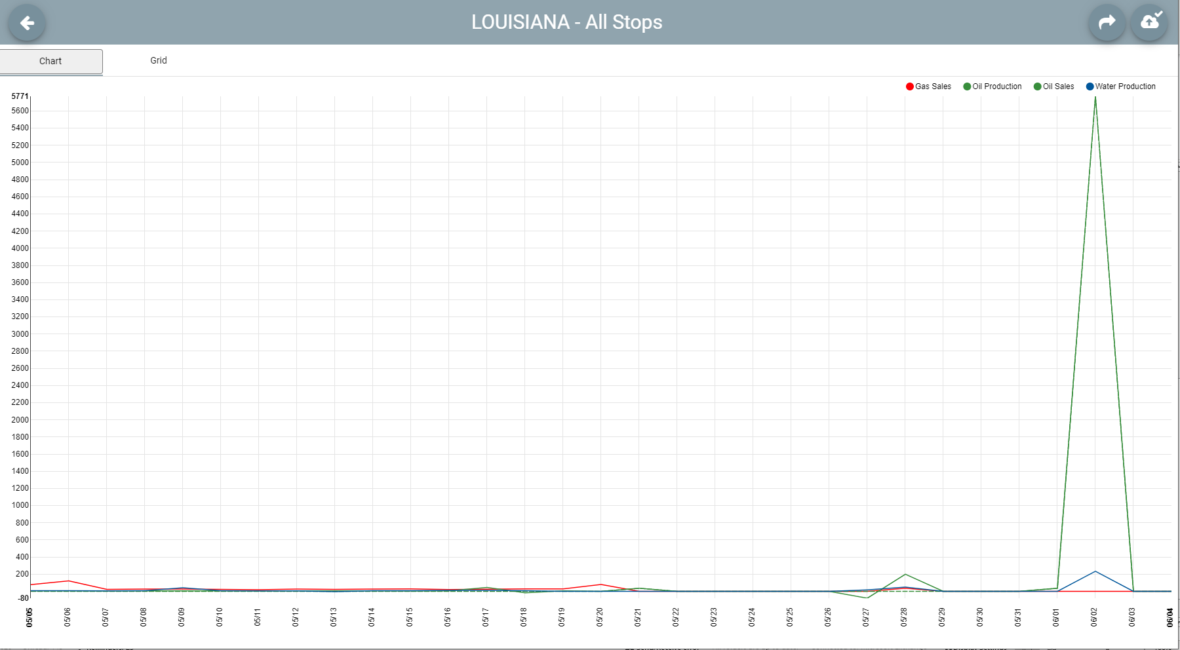
Task: Click the green Oil Production legend dot
Action: (x=967, y=86)
